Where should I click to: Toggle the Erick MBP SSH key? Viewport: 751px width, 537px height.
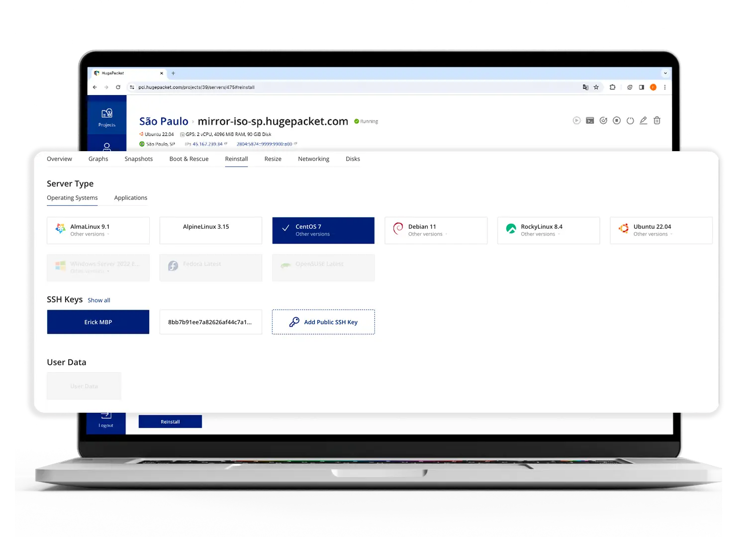98,322
